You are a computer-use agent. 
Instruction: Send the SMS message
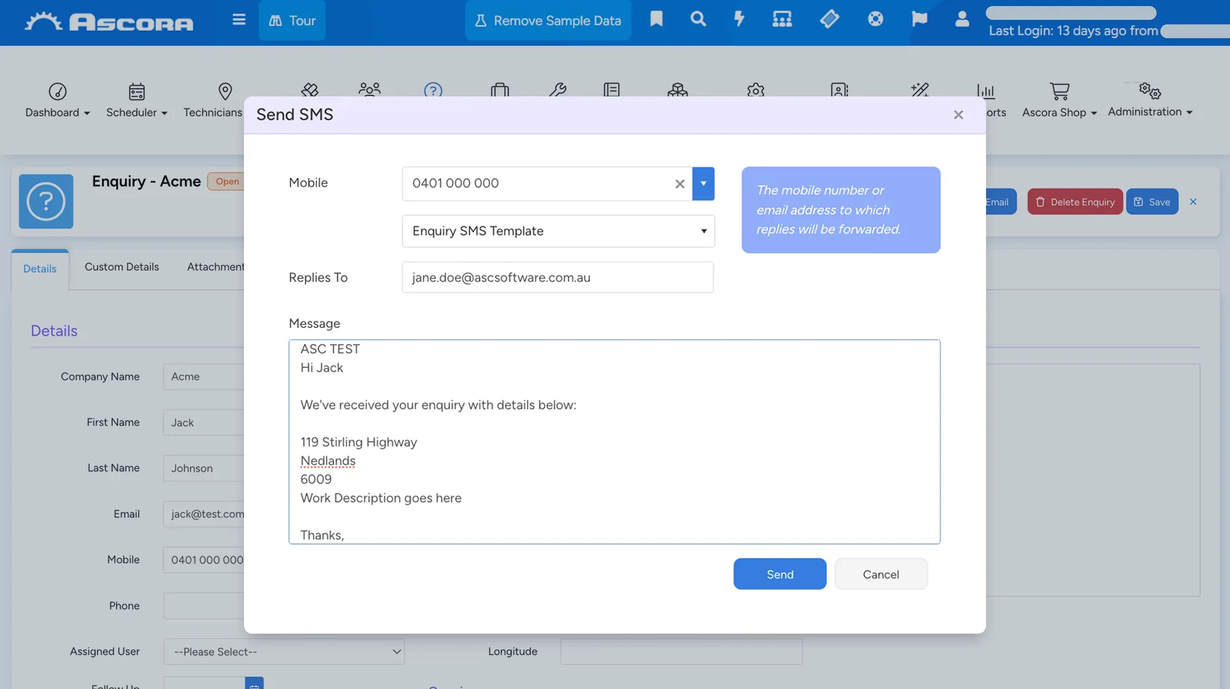pyautogui.click(x=780, y=574)
